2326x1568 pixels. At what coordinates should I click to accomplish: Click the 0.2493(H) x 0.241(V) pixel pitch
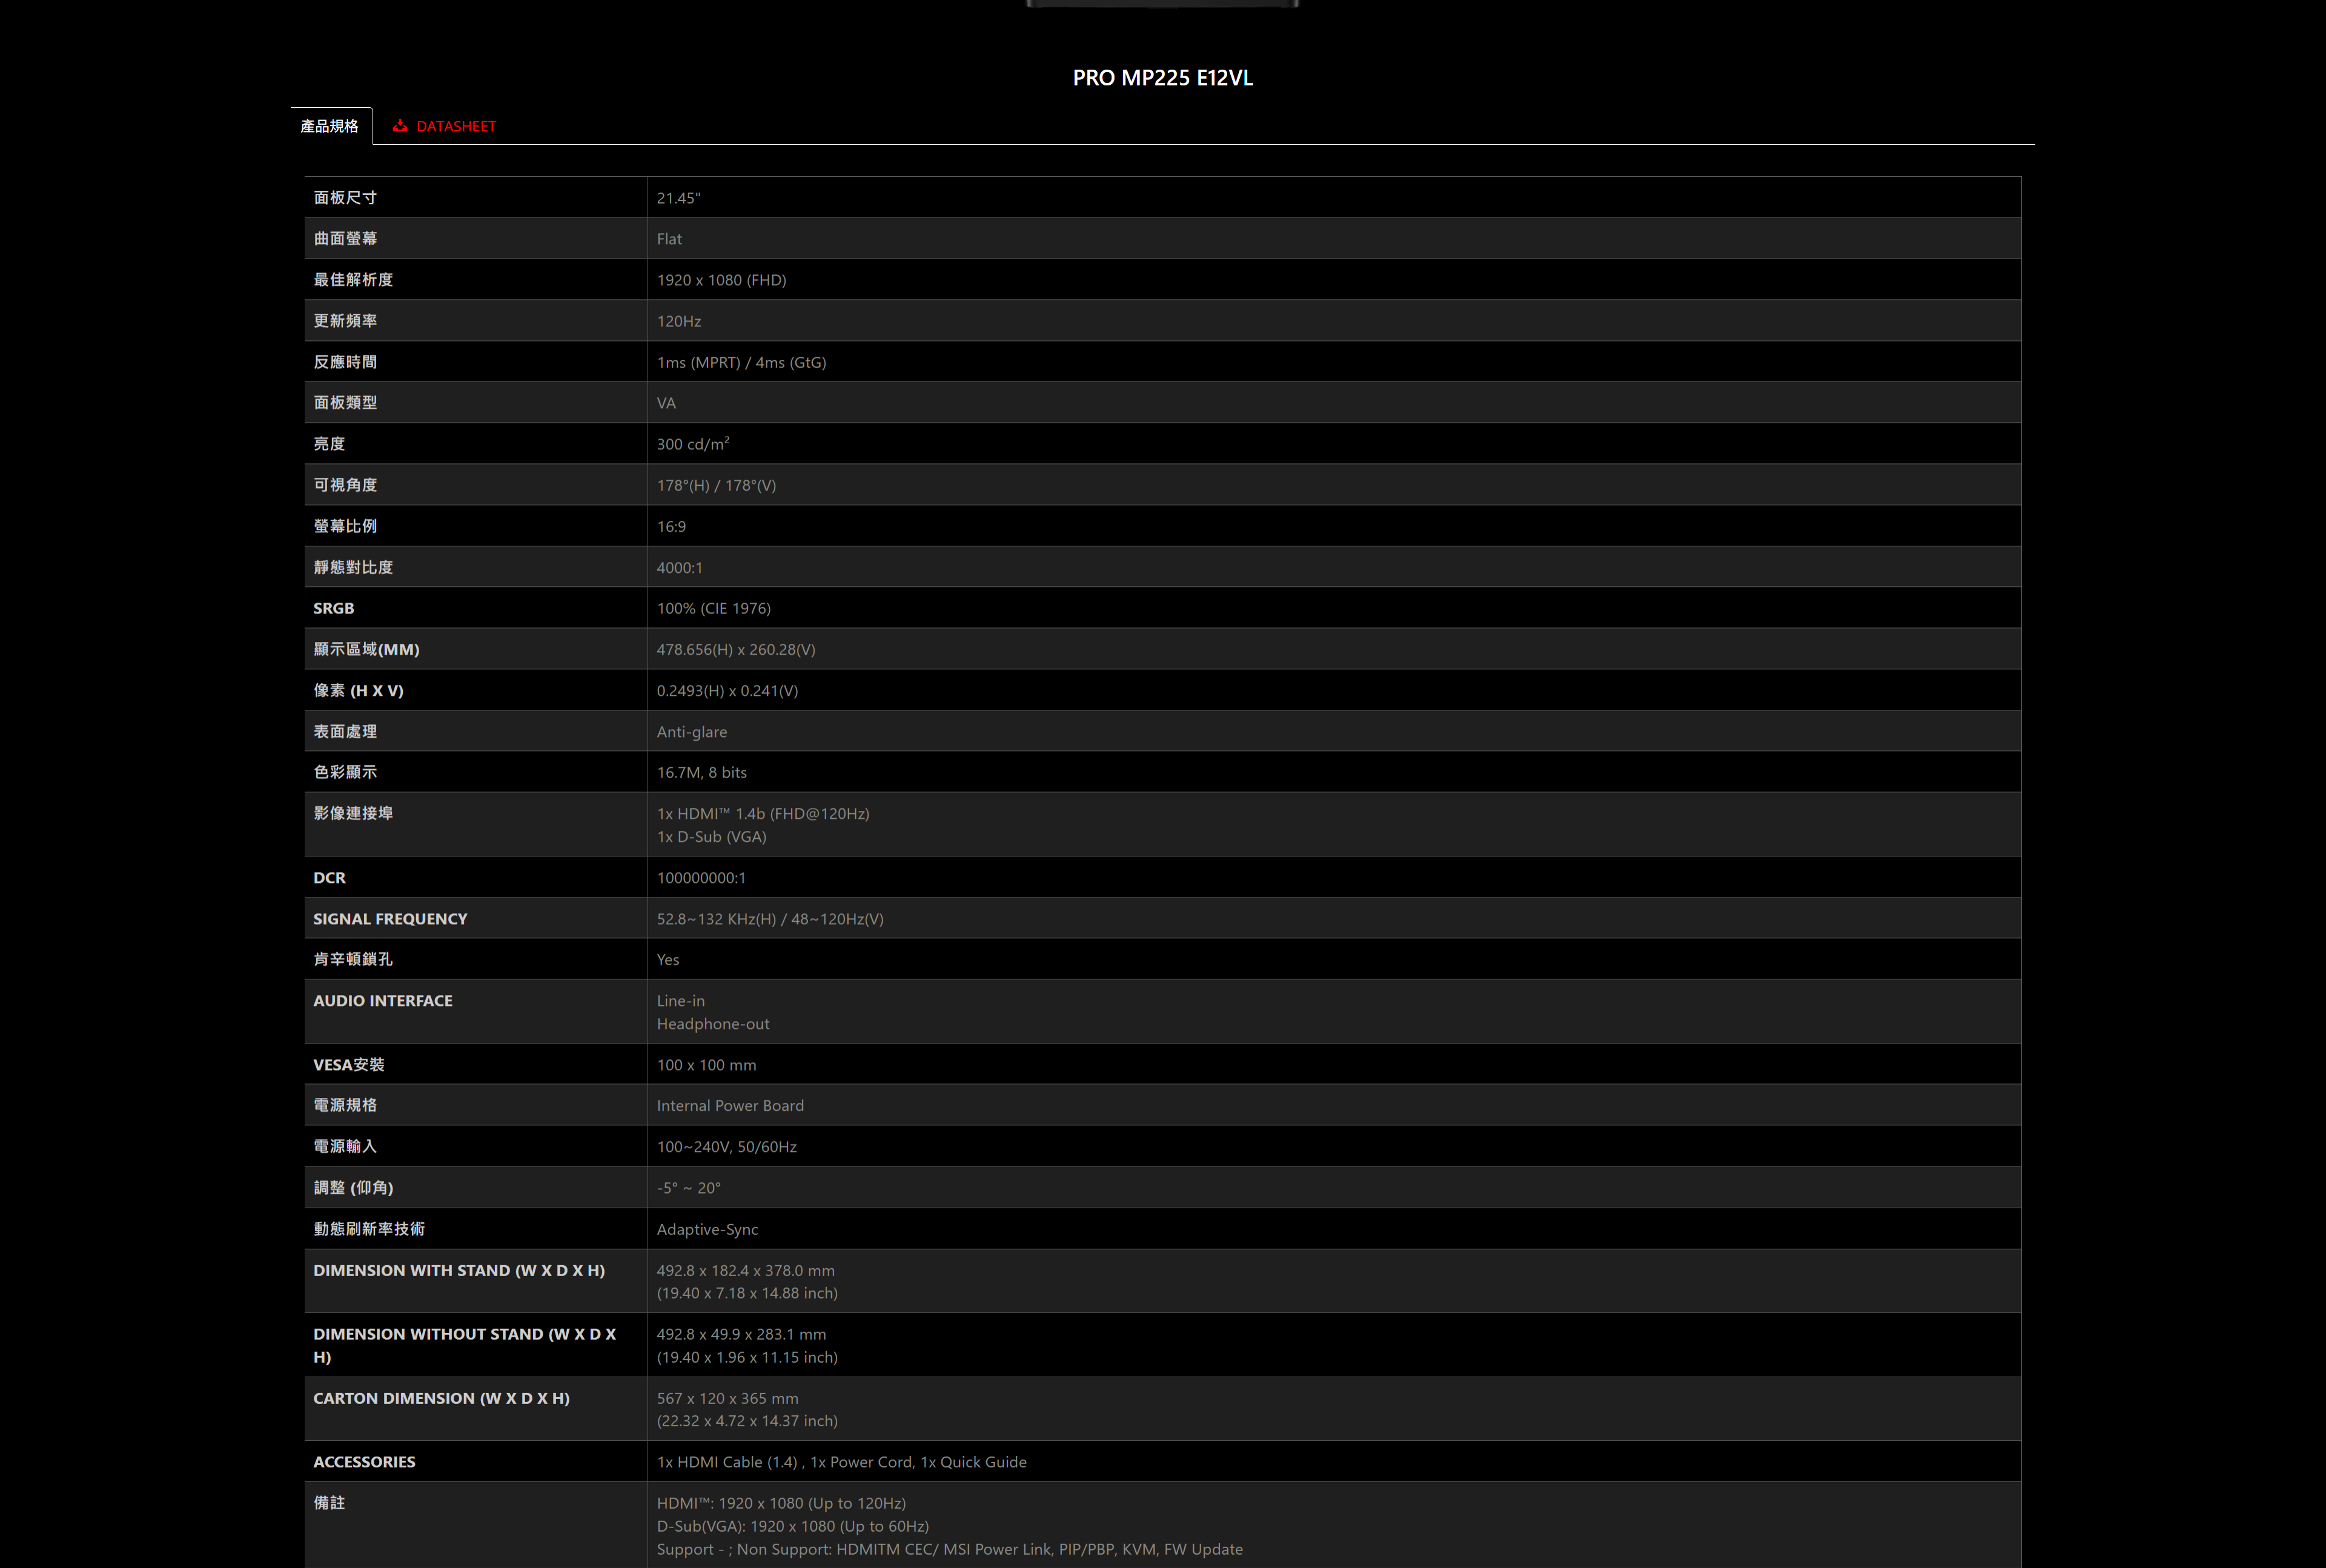point(728,690)
